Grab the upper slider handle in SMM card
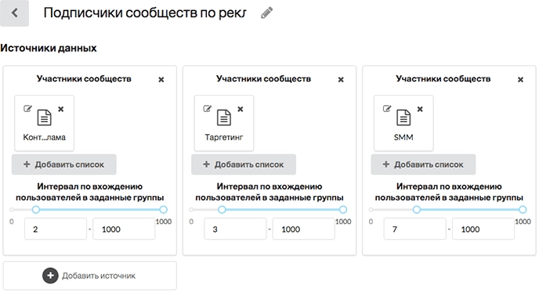 point(523,209)
